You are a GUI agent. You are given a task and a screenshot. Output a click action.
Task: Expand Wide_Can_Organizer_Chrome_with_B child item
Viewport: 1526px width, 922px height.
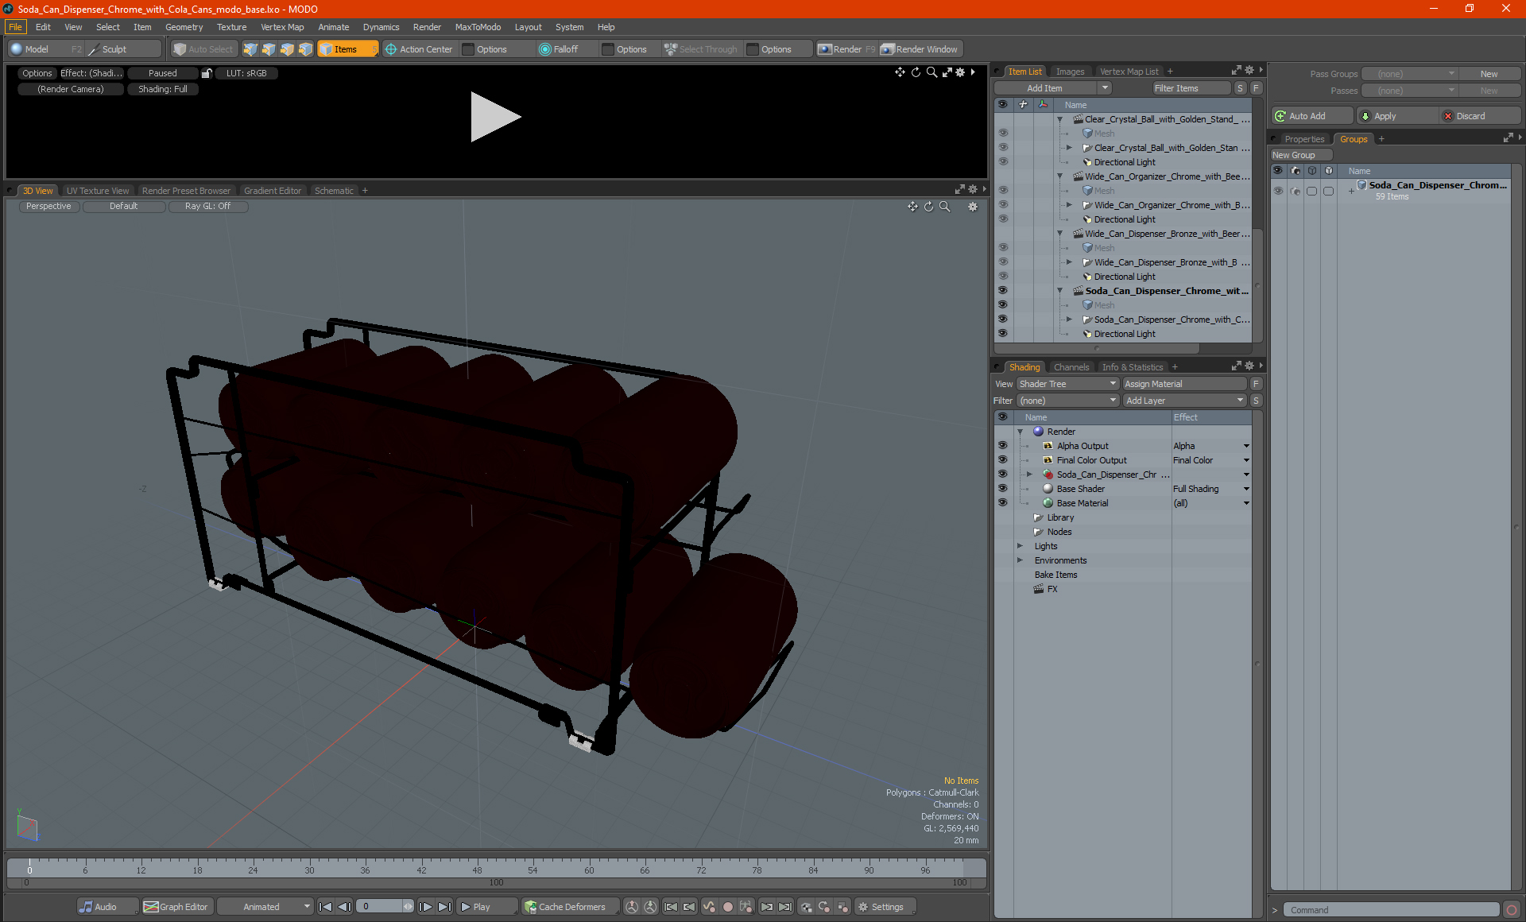click(1069, 205)
